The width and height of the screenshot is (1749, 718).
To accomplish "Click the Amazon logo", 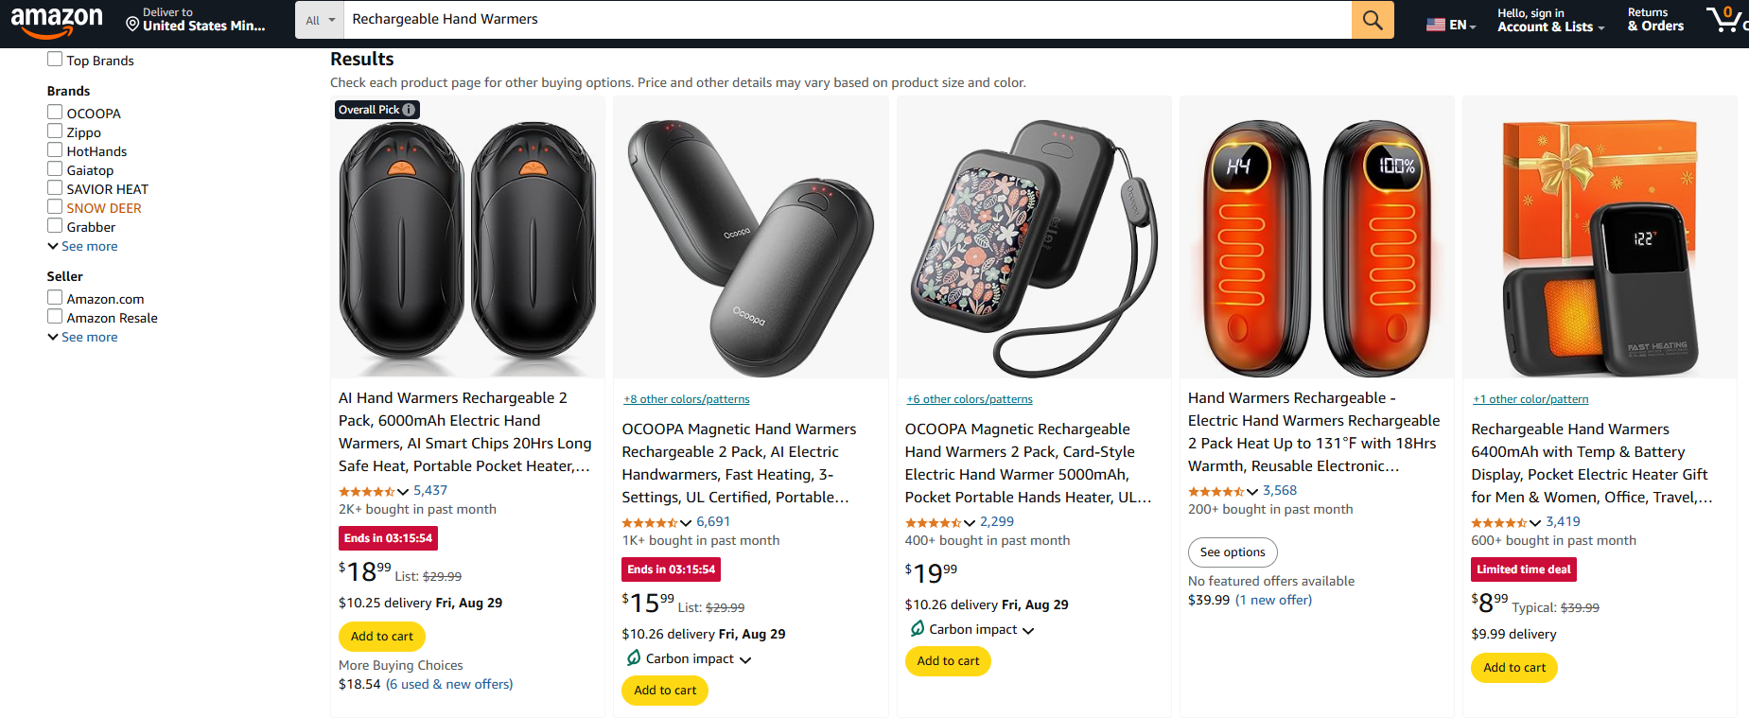I will coord(59,21).
